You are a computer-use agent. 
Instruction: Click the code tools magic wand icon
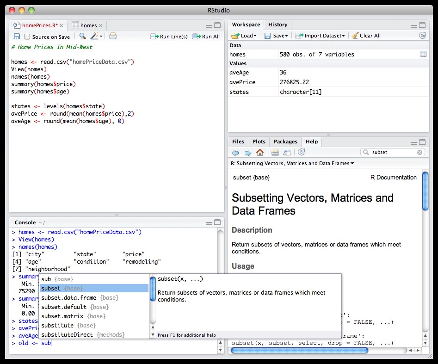click(95, 36)
